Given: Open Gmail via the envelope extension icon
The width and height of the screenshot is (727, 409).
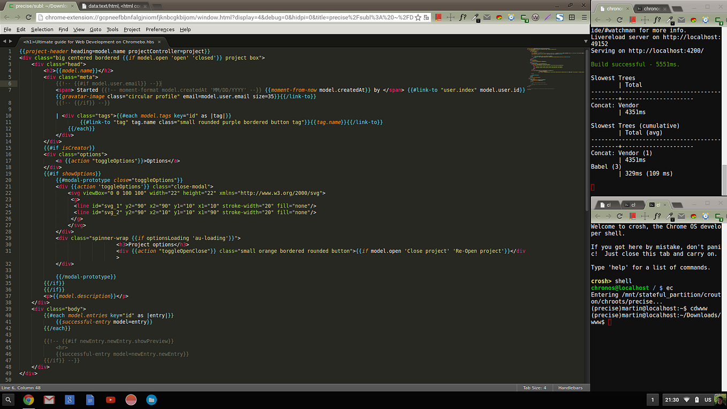Looking at the screenshot, I should pyautogui.click(x=487, y=18).
